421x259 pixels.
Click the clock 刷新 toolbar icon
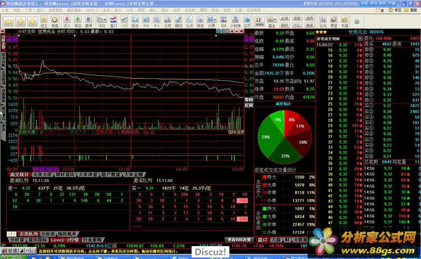(55, 21)
